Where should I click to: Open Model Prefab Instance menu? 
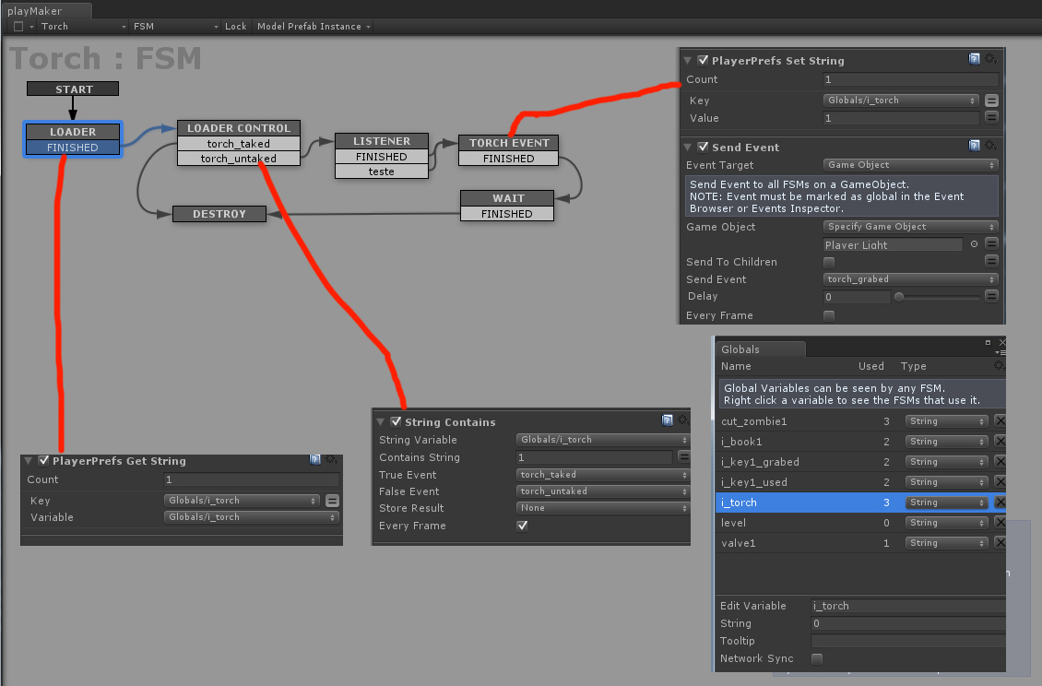tap(313, 27)
